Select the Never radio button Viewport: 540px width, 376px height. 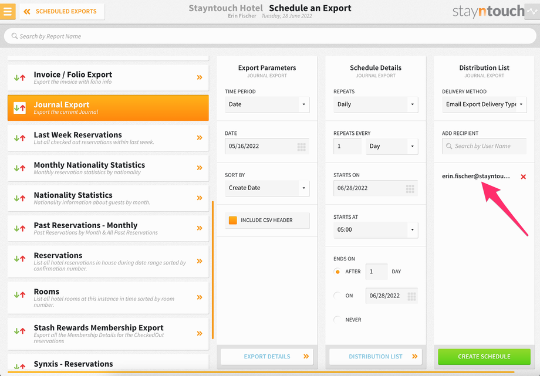[x=338, y=320]
